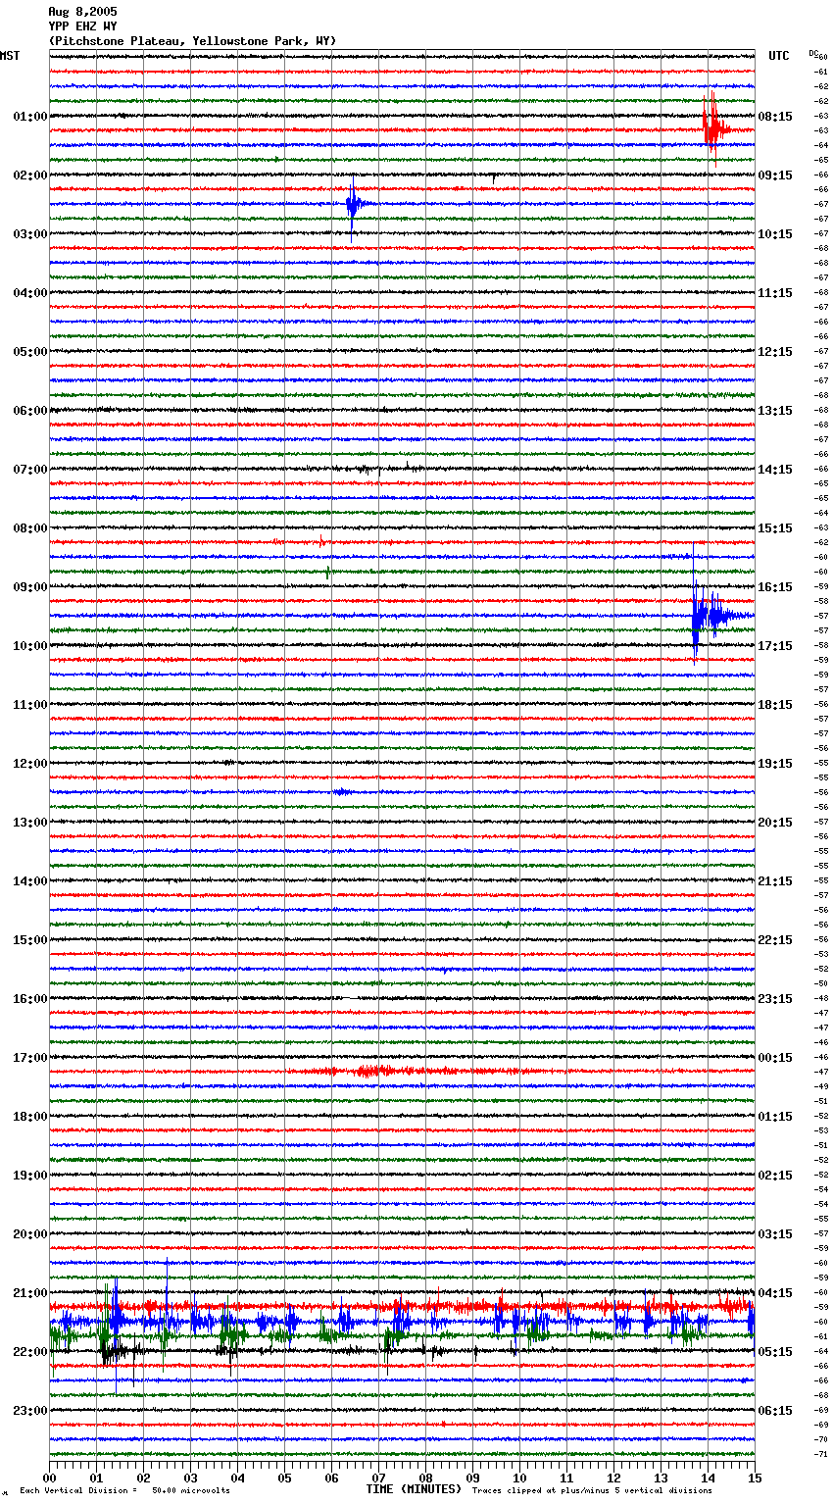Image resolution: width=833 pixels, height=1504 pixels.
Task: Select the 07:00 MST time label
Action: 30,470
